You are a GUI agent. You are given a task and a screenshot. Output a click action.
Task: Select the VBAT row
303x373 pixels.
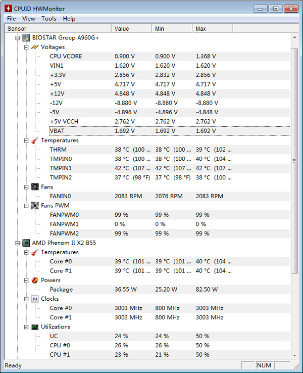click(170, 131)
